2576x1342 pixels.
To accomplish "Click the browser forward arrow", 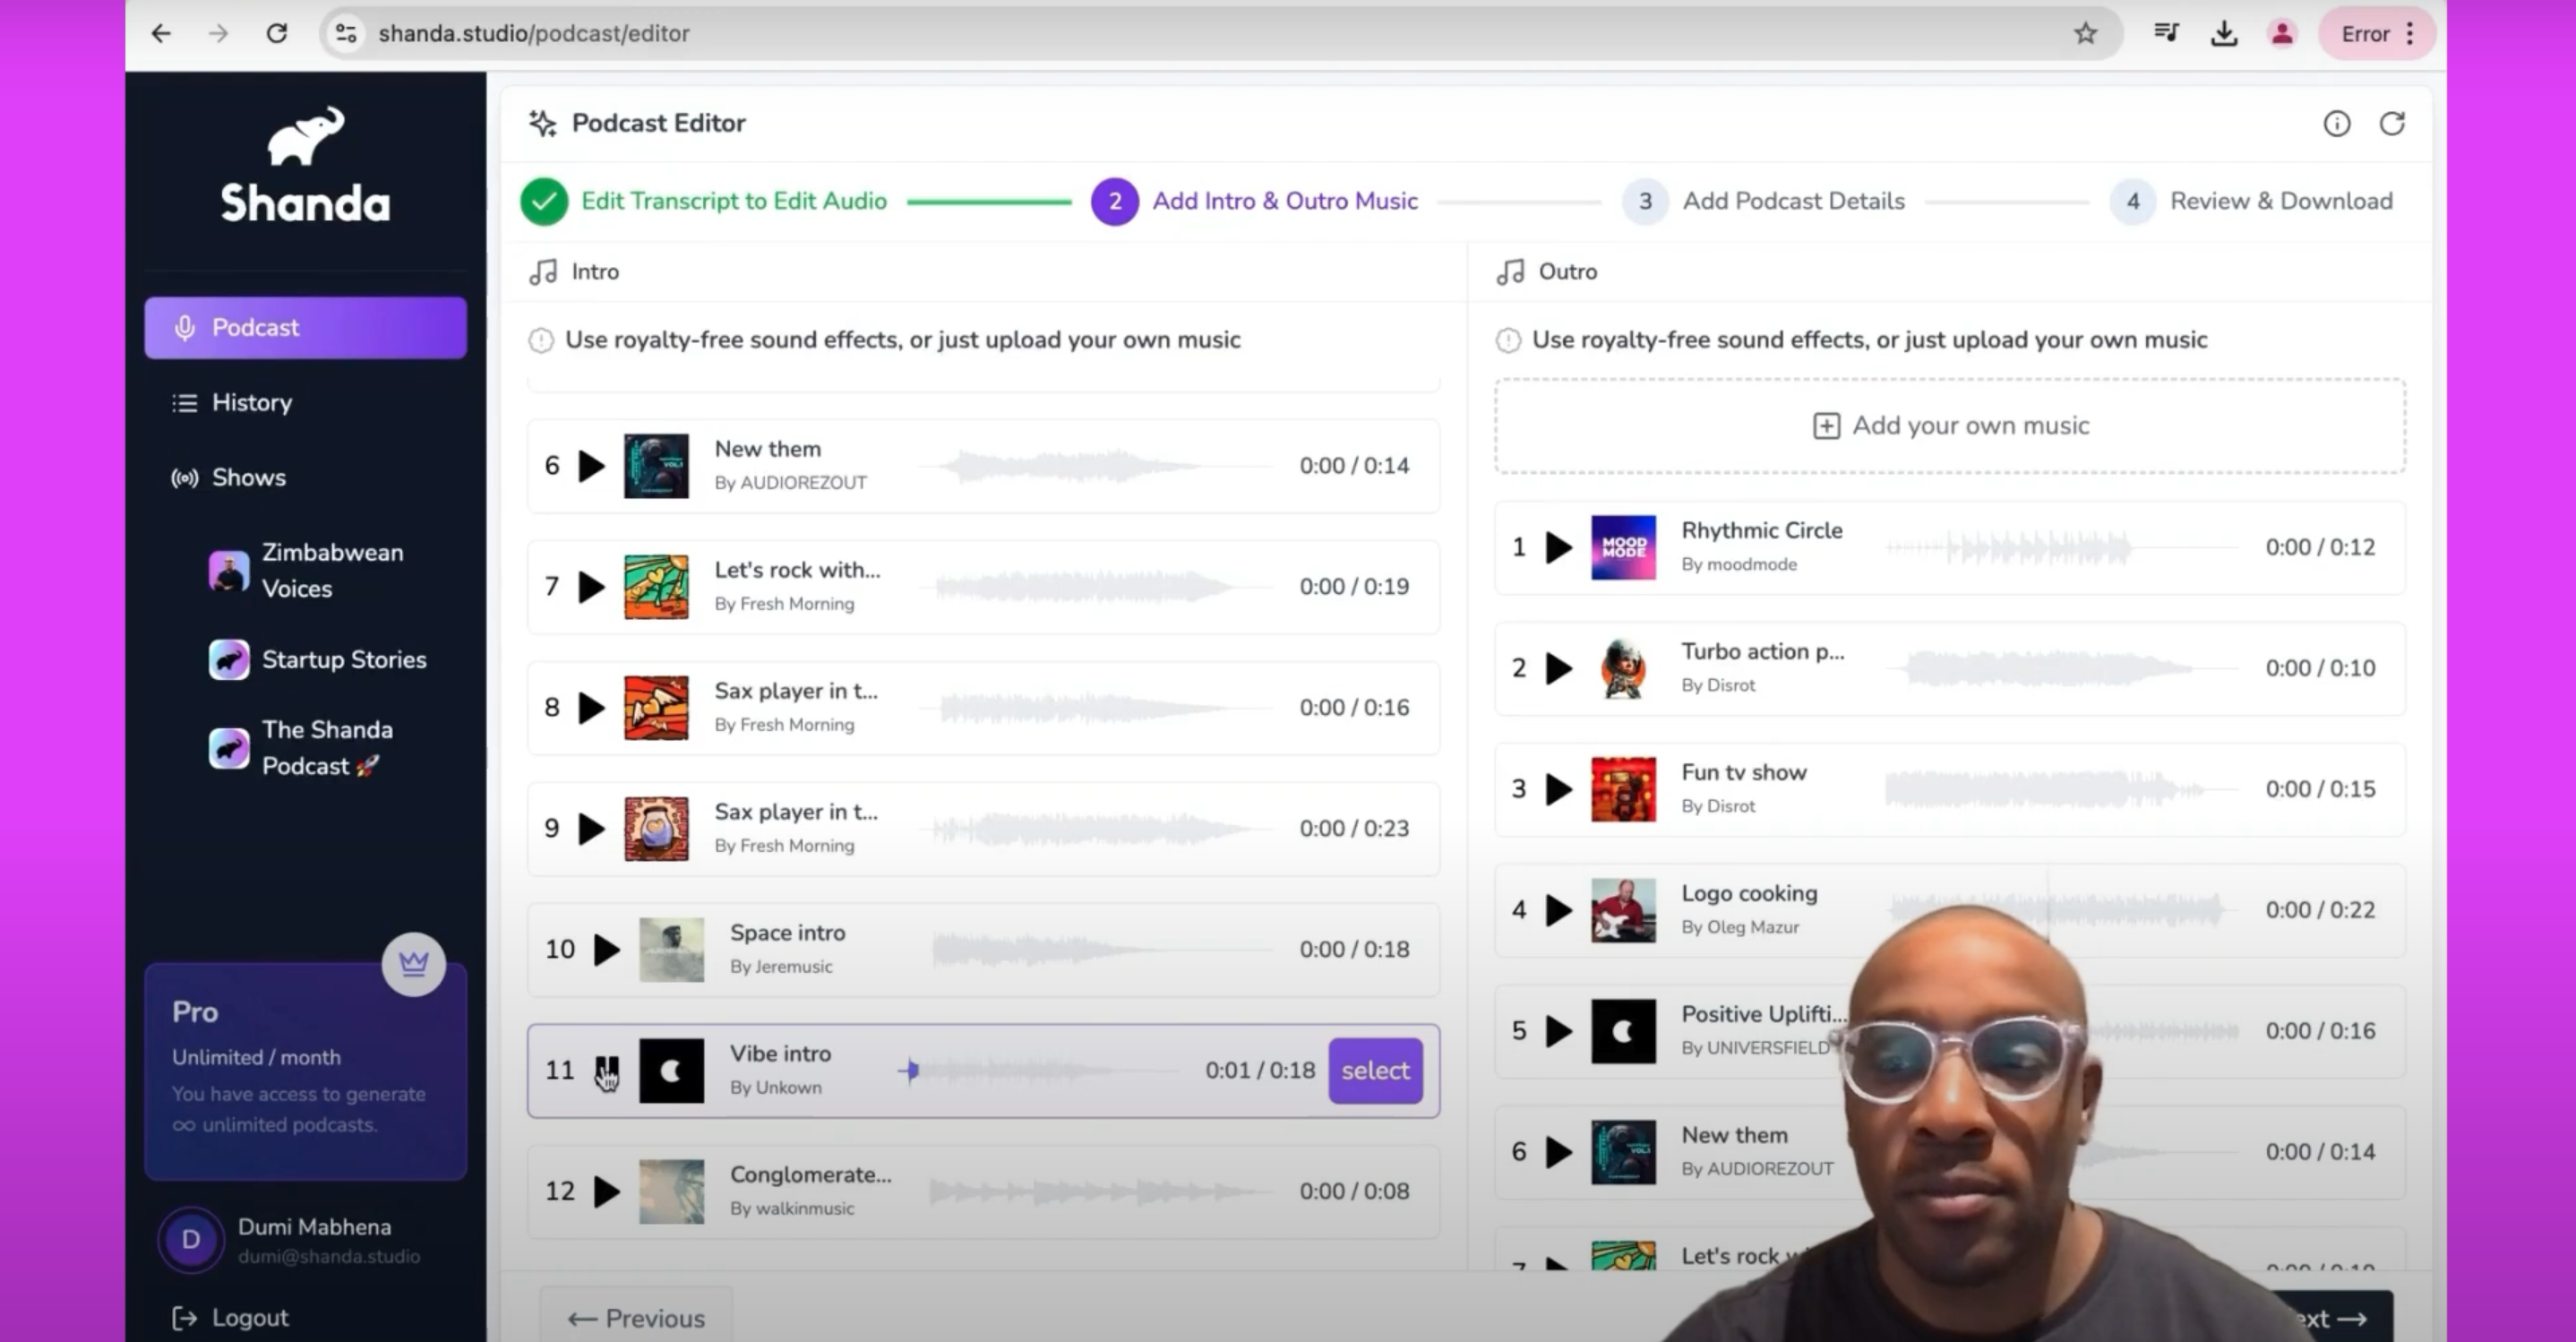I will tap(218, 33).
